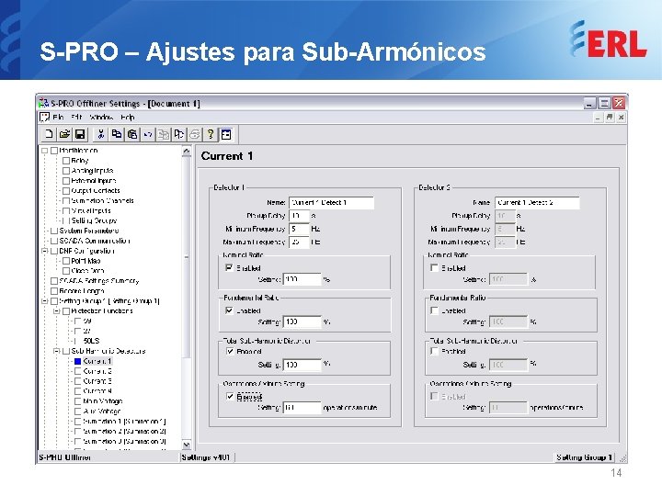Select Record Length in the tree
662x496 pixels.
[x=82, y=291]
